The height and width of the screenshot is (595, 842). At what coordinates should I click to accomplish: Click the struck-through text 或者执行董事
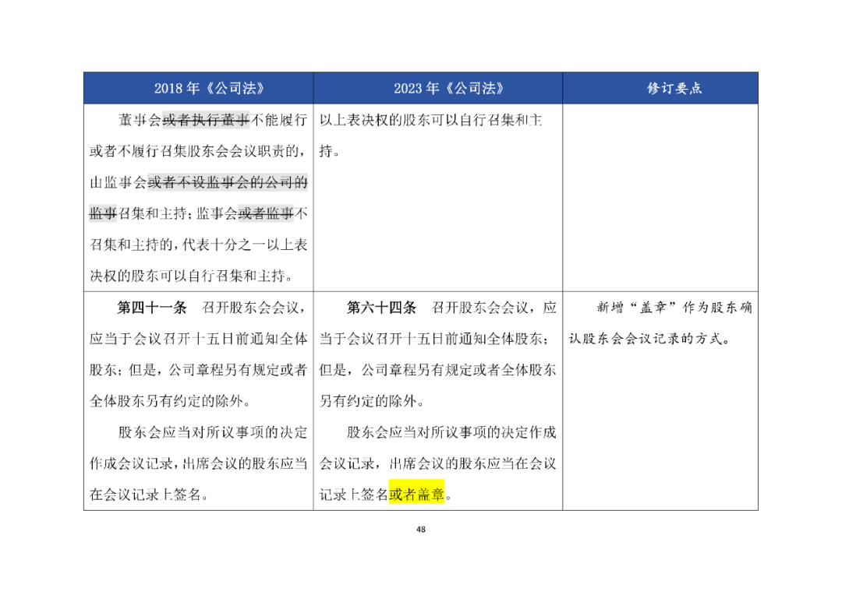(x=206, y=120)
